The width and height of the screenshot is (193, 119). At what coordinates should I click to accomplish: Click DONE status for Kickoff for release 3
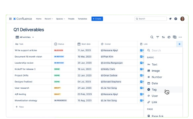click(57, 69)
